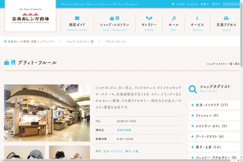243x162 pixels.
Task: Click the Access car icon
Action: coord(226,18)
